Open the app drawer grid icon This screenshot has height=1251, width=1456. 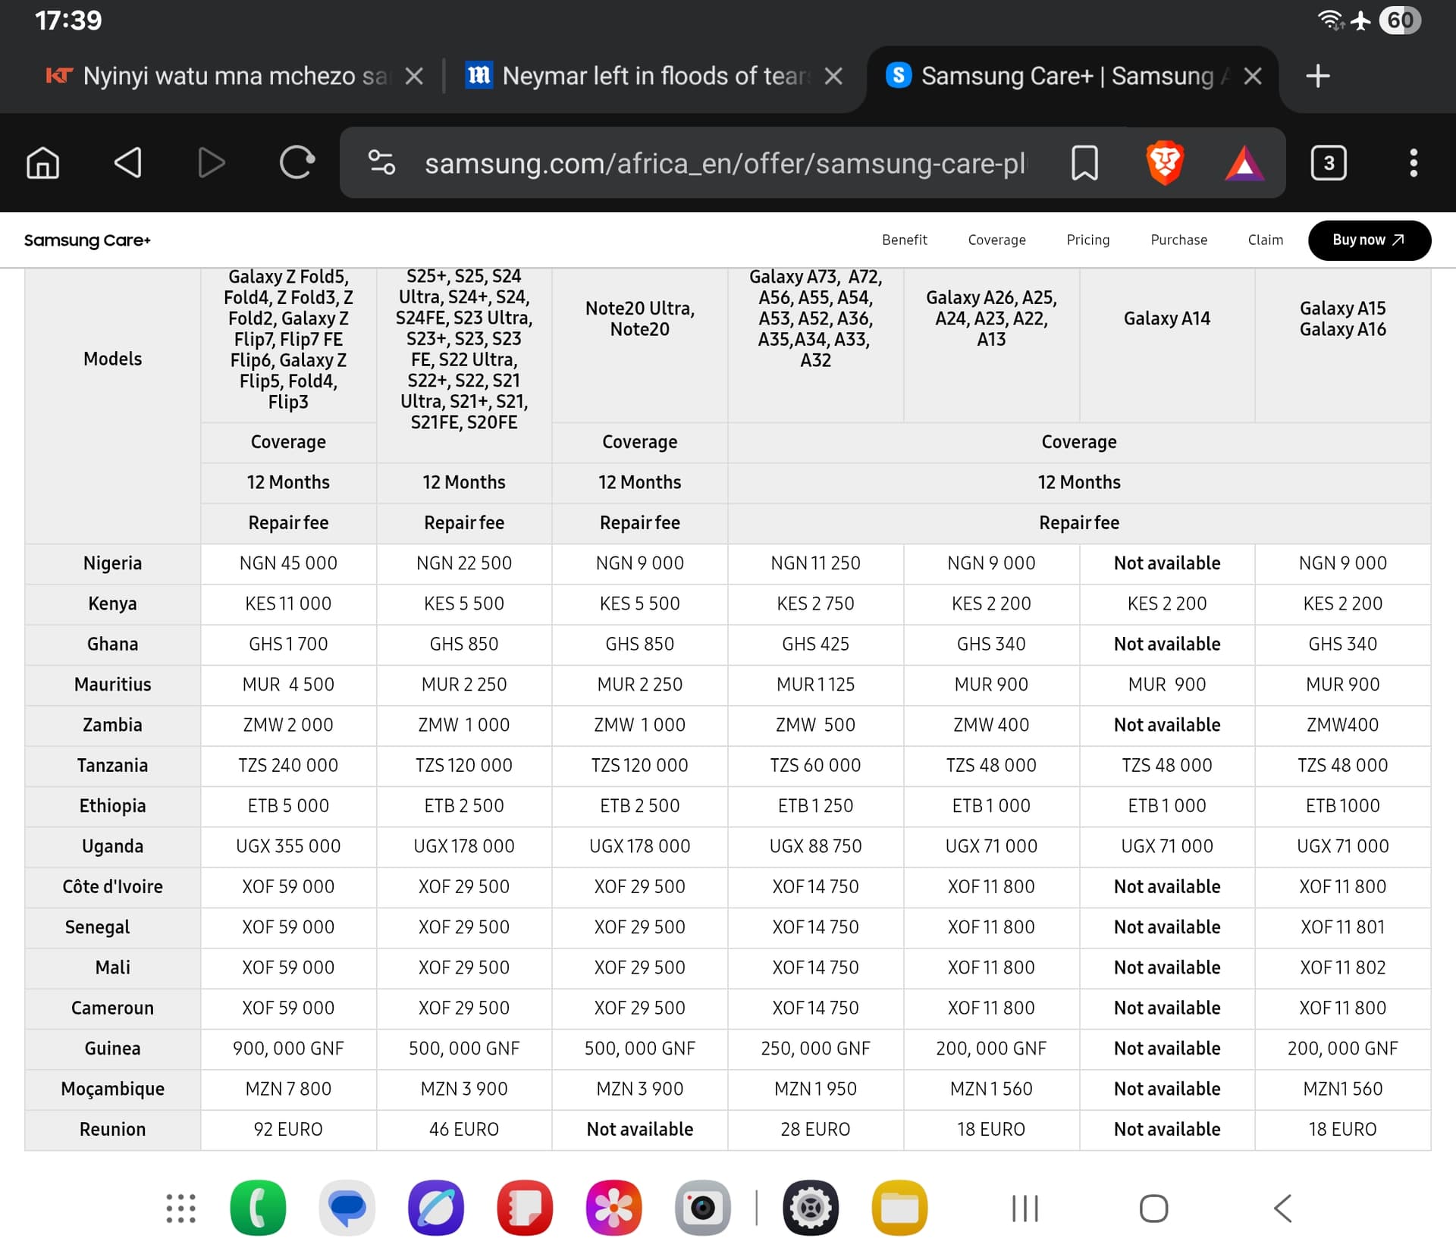coord(181,1208)
